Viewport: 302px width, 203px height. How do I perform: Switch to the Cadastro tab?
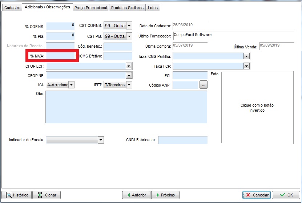(x=12, y=8)
